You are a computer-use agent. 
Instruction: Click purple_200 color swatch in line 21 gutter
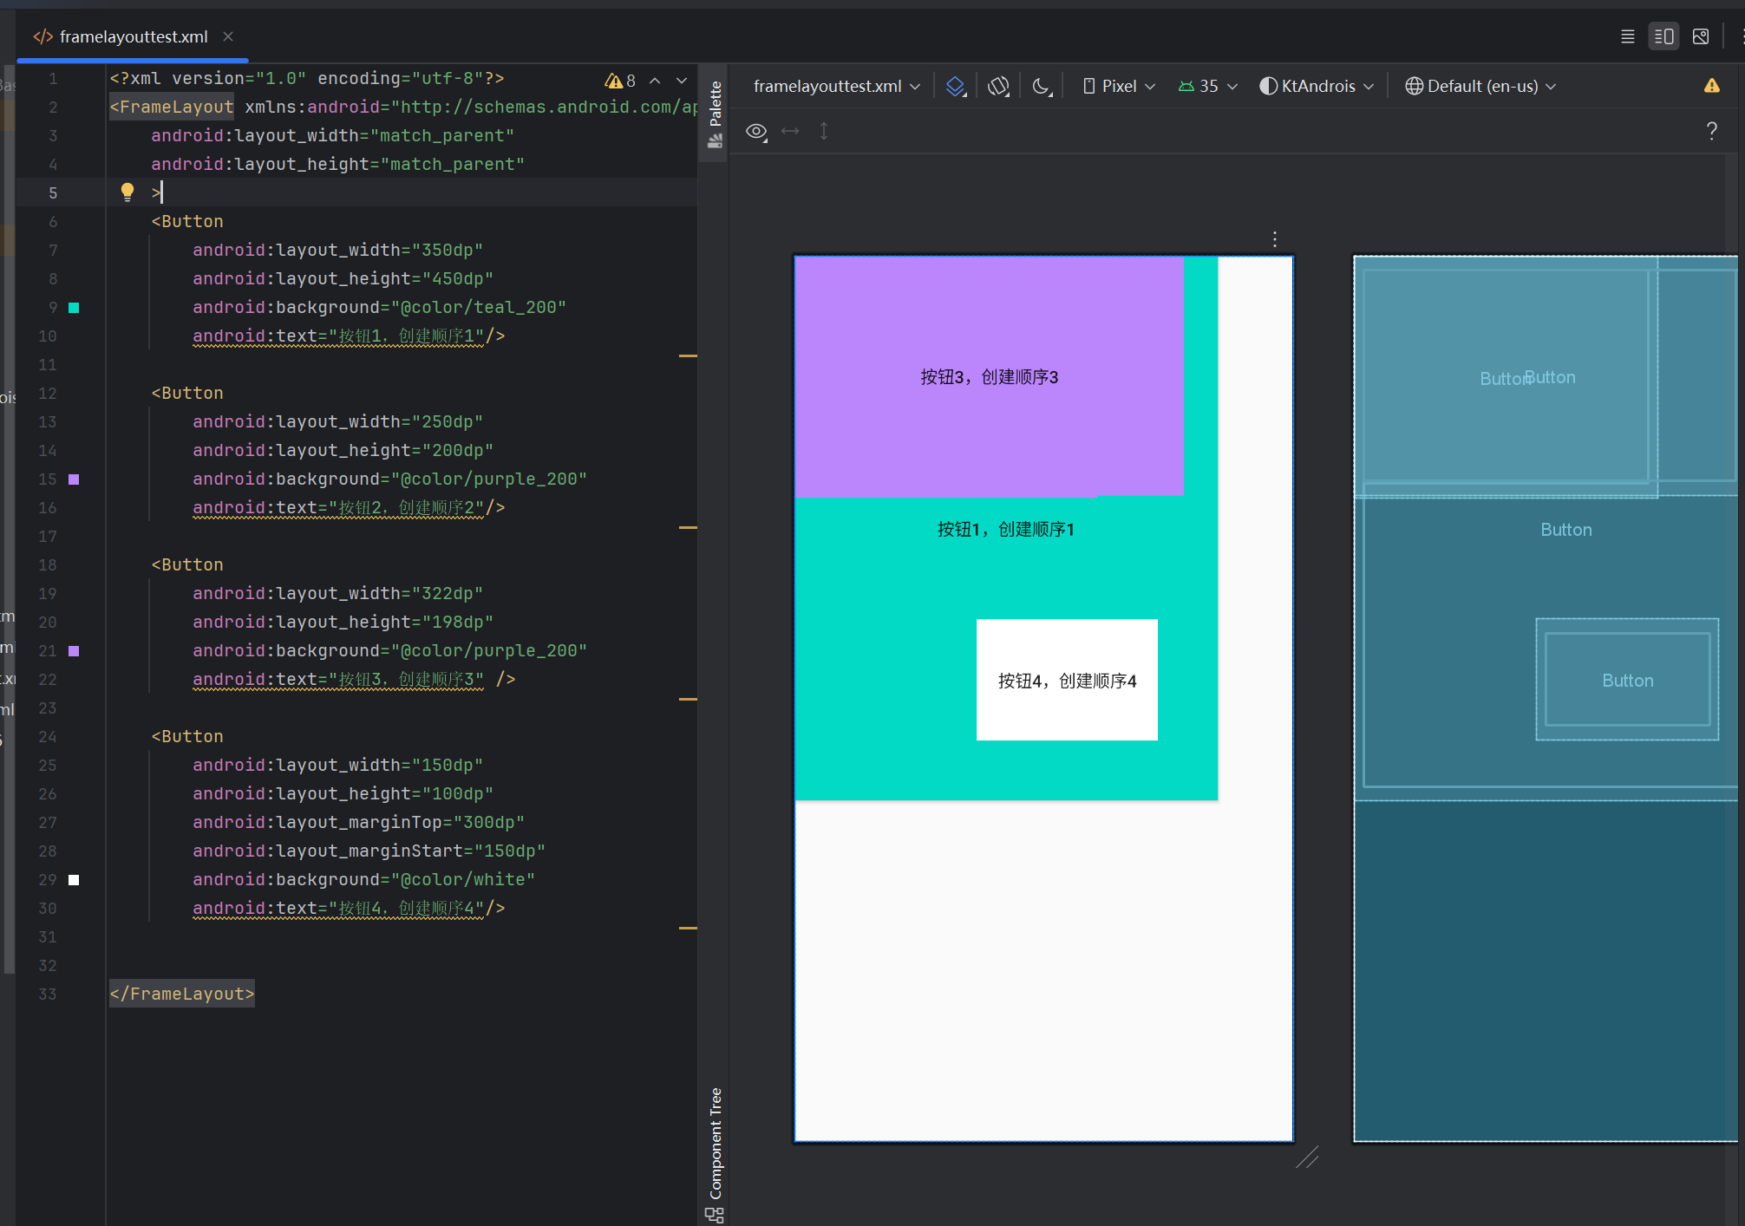[74, 651]
